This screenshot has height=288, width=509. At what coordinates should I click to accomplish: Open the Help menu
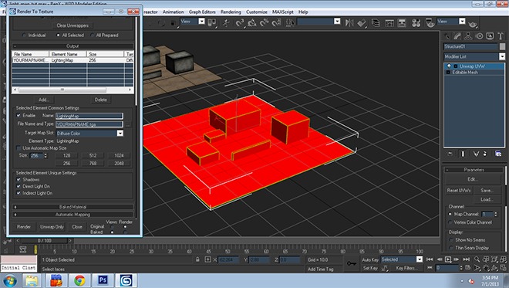(303, 12)
